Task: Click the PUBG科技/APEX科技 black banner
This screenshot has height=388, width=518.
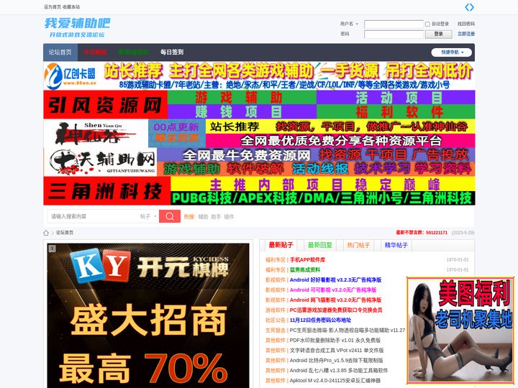Action: (x=322, y=198)
